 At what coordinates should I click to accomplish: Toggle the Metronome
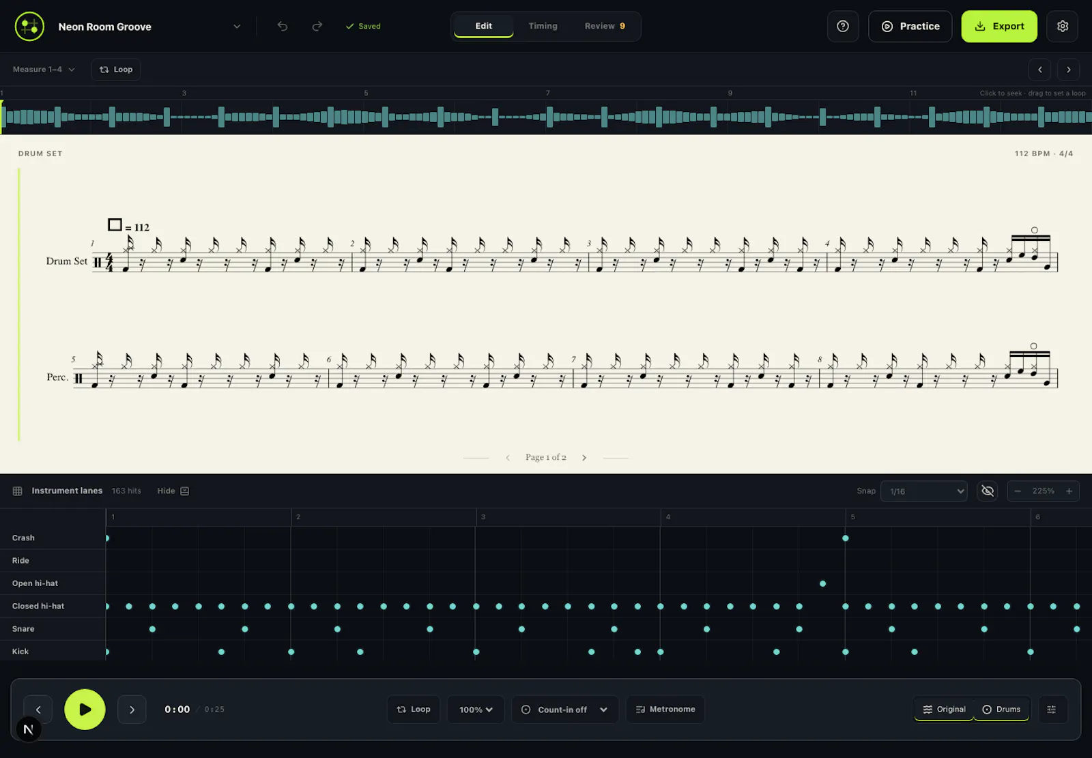(x=665, y=710)
